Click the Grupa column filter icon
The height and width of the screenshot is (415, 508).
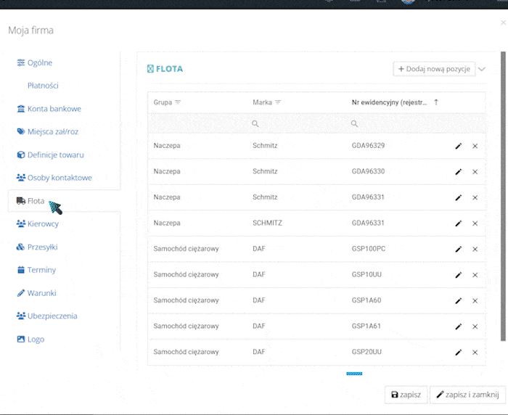(x=178, y=102)
